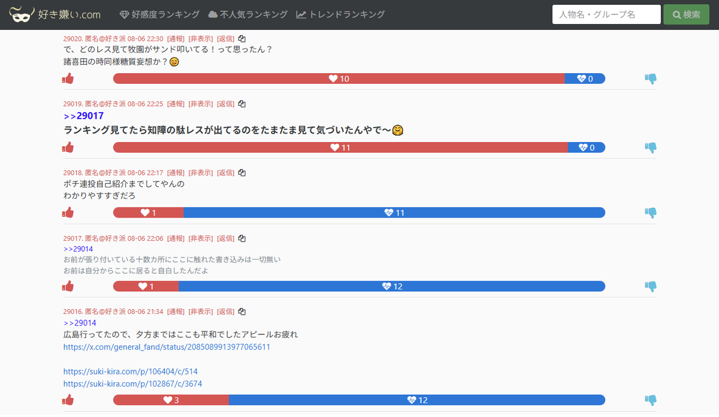Image resolution: width=719 pixels, height=417 pixels.
Task: Click text 広島行ってたので、夕方まではここも平和でしたアピールお疲れ
Action: coord(181,335)
